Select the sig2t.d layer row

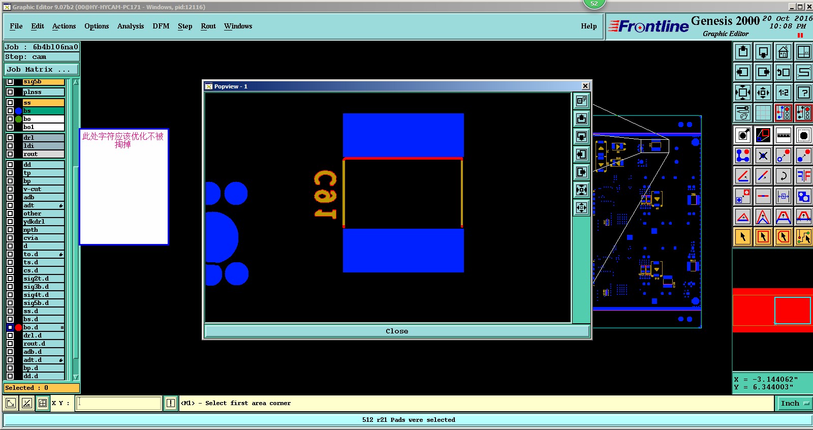44,279
